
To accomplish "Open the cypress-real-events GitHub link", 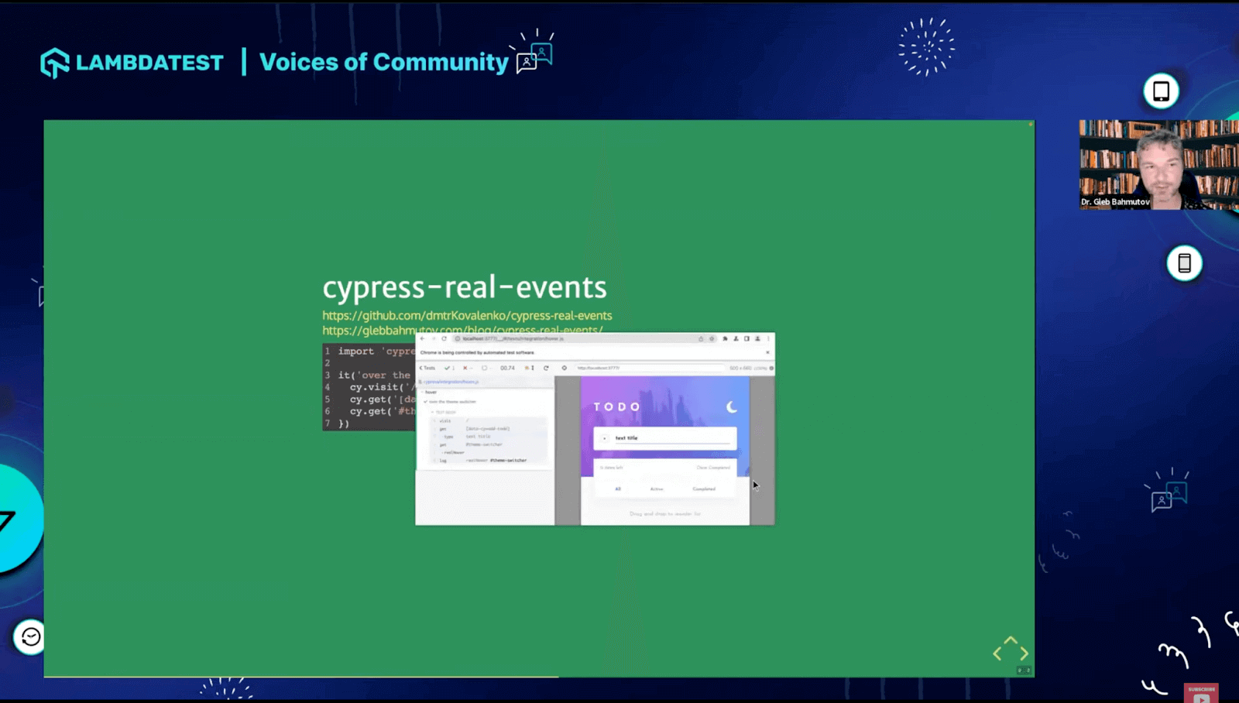I will pos(467,315).
